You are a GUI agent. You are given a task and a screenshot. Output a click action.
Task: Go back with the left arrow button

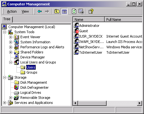click(x=40, y=11)
